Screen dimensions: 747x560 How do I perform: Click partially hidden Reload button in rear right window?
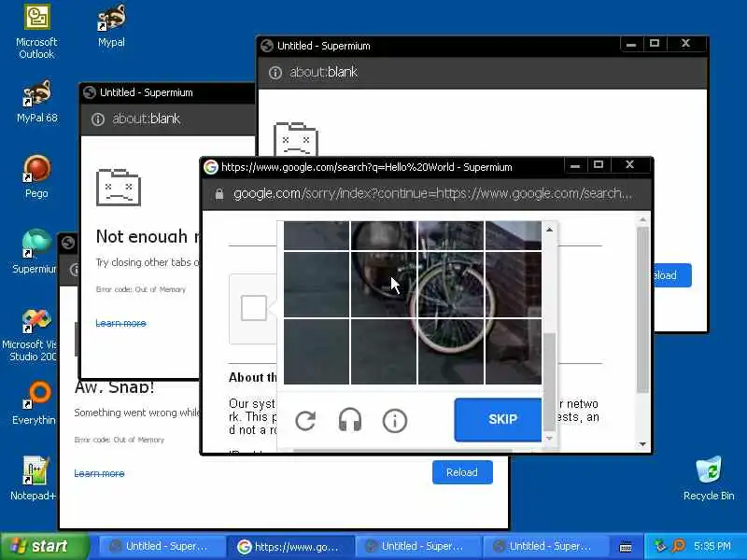pyautogui.click(x=672, y=275)
